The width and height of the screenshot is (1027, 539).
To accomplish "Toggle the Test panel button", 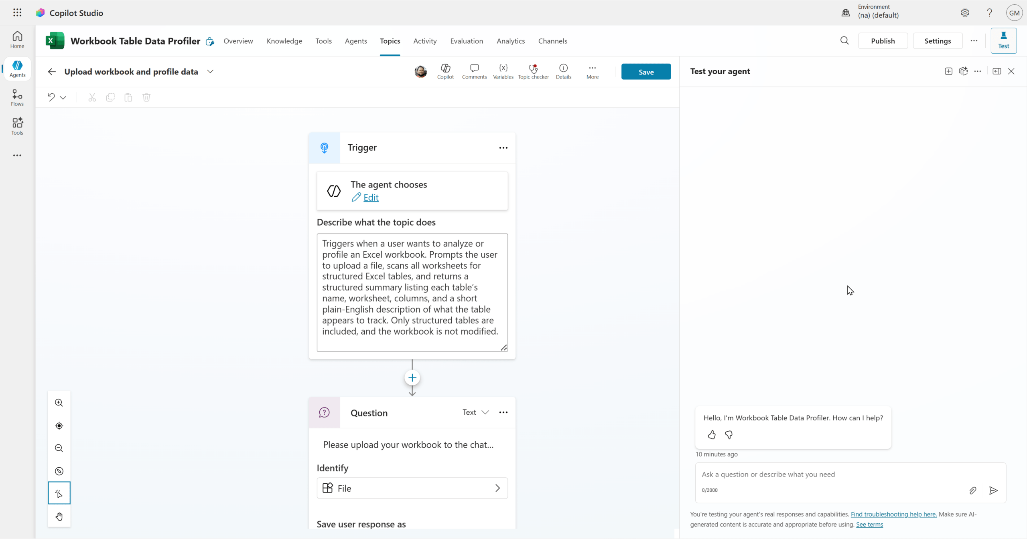I will point(1003,40).
